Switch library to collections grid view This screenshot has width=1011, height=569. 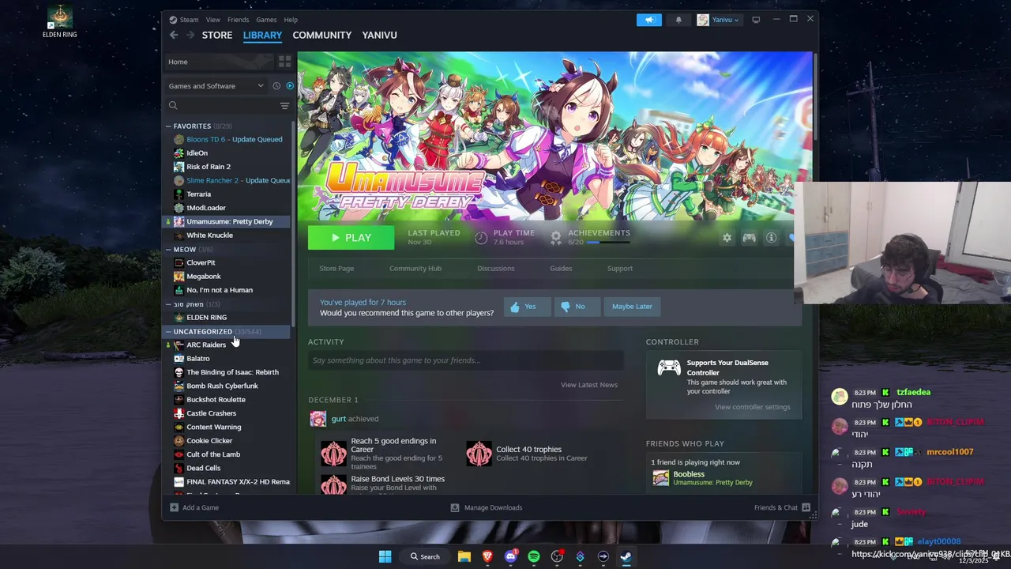coord(284,62)
